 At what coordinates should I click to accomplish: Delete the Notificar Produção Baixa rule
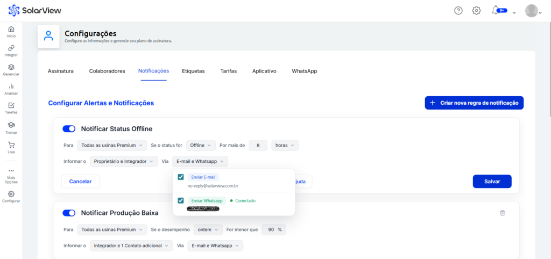(503, 213)
